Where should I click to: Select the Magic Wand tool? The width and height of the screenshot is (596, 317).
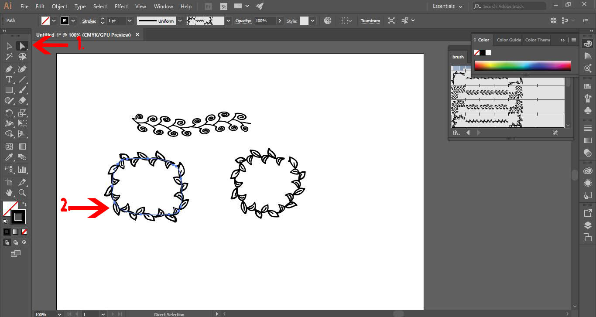pyautogui.click(x=8, y=56)
